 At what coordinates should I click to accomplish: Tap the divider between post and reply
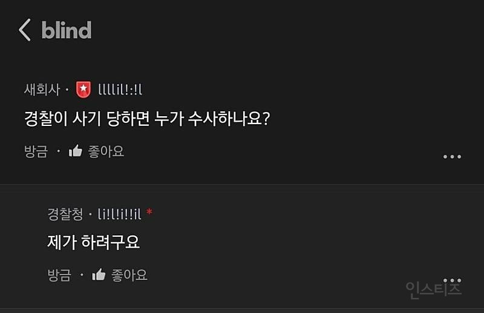[242, 185]
